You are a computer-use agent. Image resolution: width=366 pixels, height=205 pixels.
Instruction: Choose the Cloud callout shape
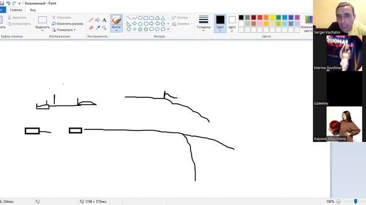162,29
